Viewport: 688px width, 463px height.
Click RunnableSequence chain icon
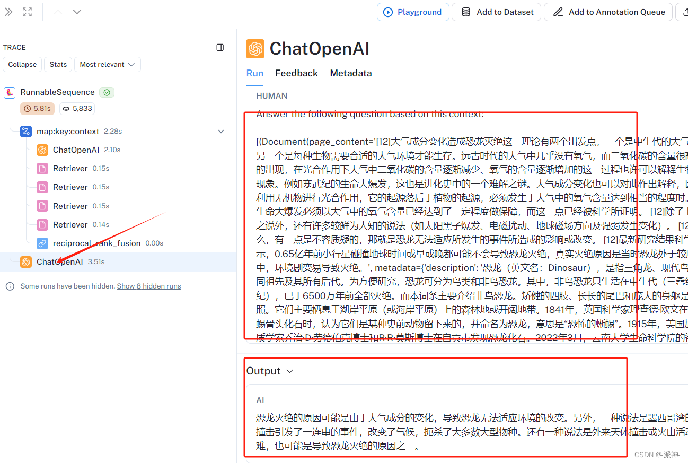tap(10, 92)
